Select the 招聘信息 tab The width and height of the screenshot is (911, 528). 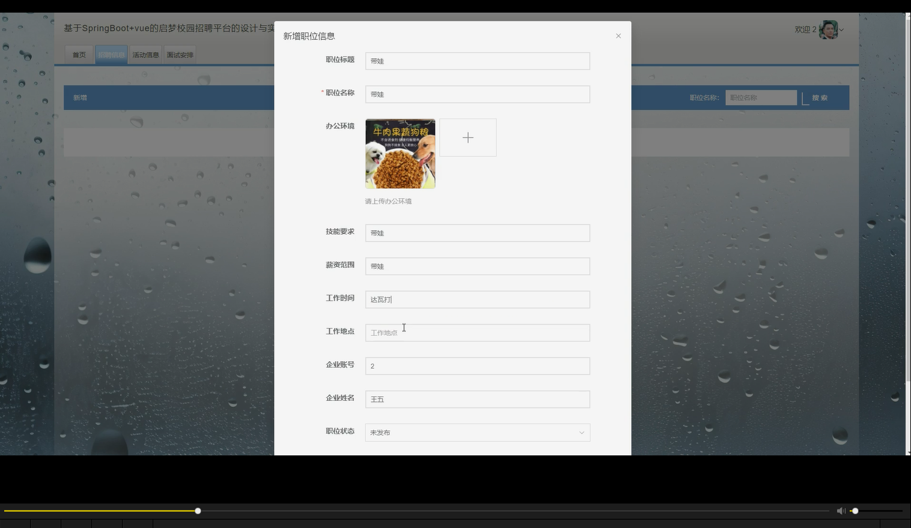tap(111, 55)
